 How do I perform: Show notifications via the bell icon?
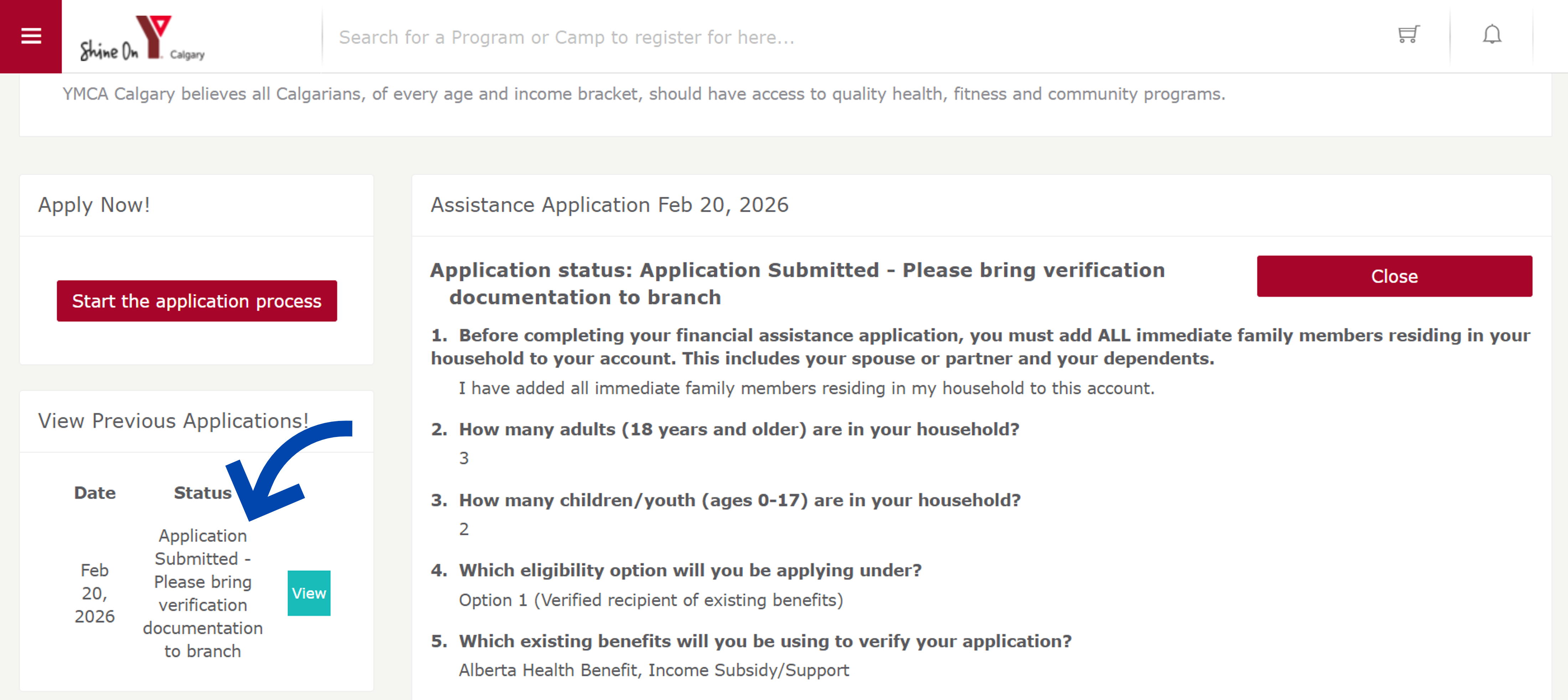[x=1491, y=35]
